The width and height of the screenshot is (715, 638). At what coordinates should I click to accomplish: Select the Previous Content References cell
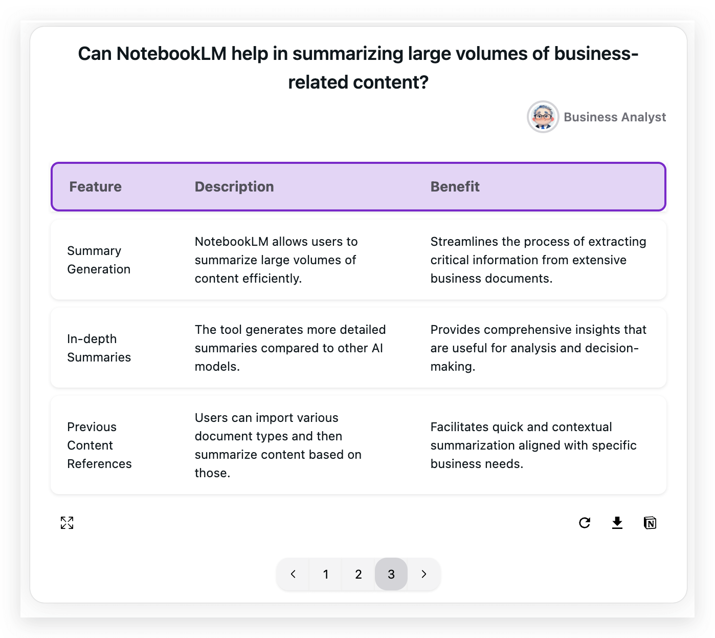99,445
